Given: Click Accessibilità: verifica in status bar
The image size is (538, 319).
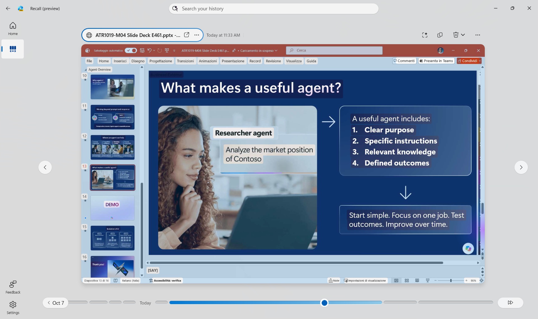Looking at the screenshot, I should pos(165,281).
